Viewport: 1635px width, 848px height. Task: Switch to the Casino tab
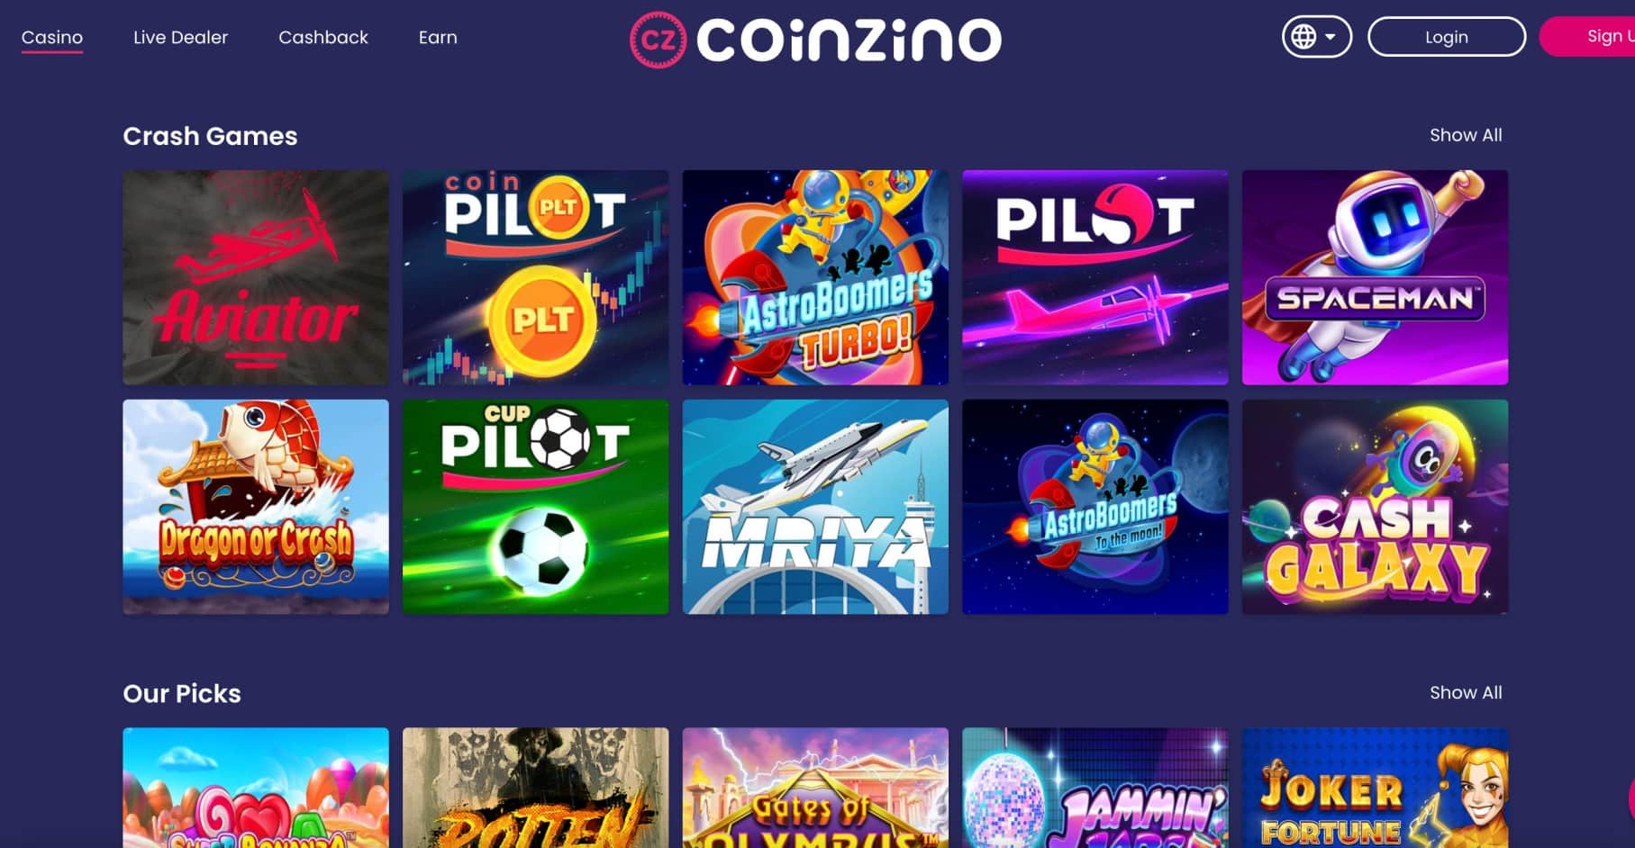[52, 38]
